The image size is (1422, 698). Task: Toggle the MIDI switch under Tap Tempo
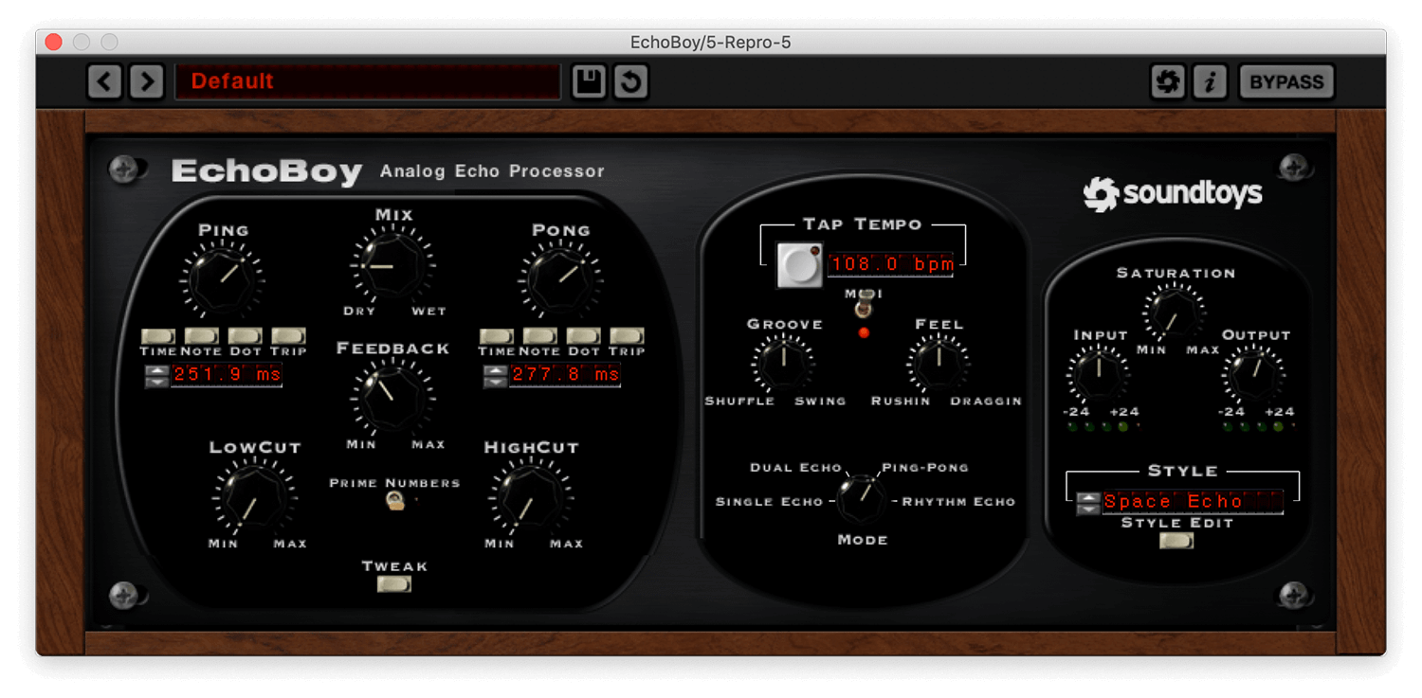click(x=863, y=309)
